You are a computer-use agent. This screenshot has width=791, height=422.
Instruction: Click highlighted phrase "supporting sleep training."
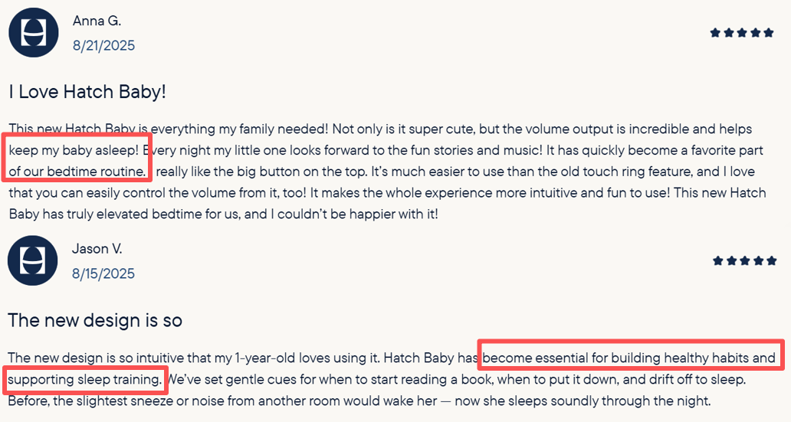point(85,380)
